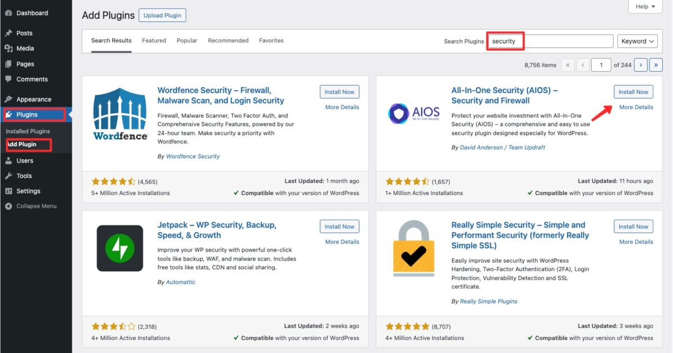The image size is (673, 353).
Task: View More Details for Wordfence Security
Action: click(342, 107)
